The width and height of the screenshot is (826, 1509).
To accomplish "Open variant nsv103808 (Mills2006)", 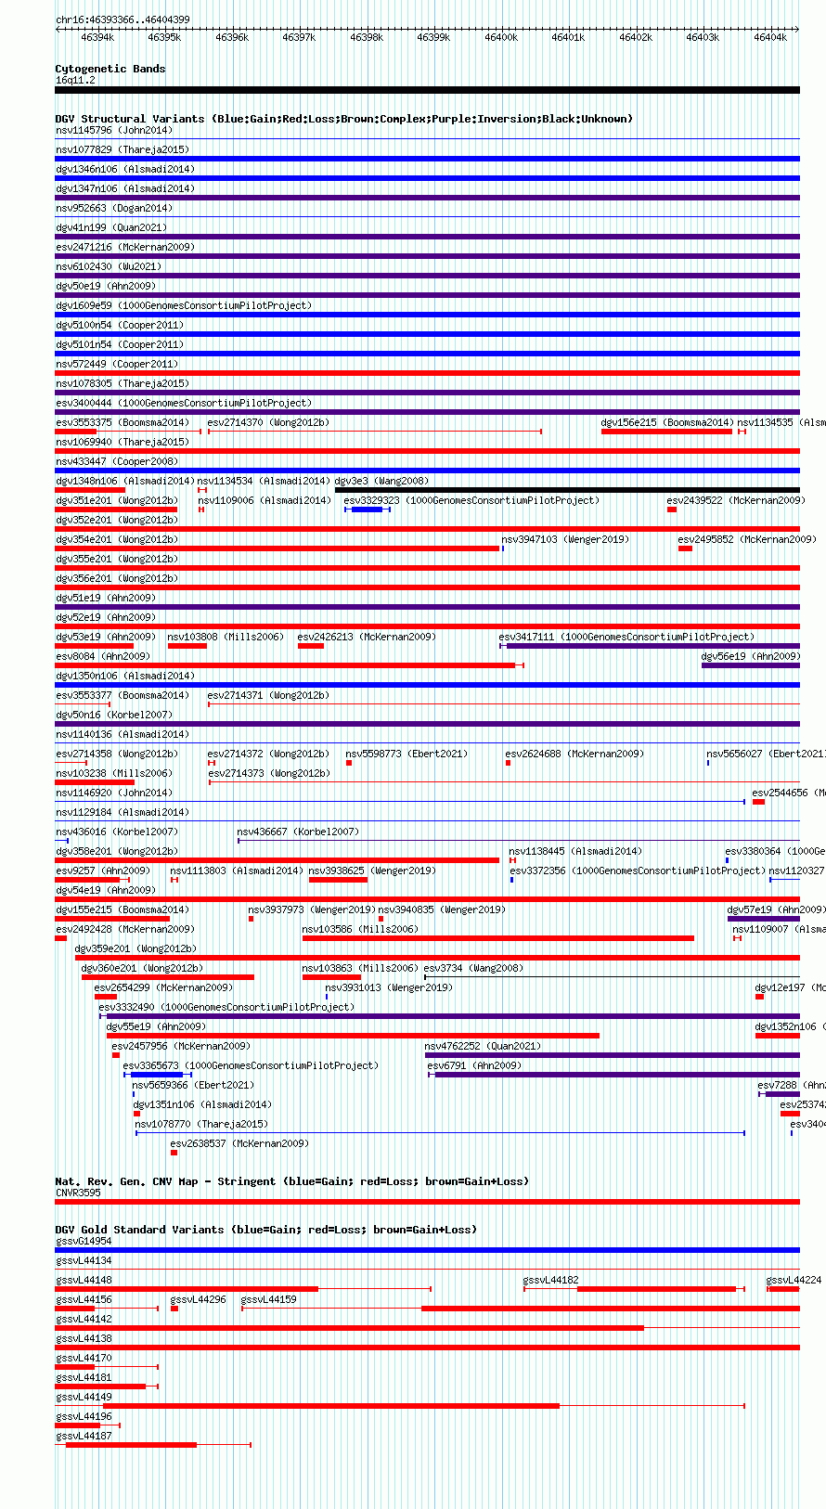I will click(x=226, y=637).
